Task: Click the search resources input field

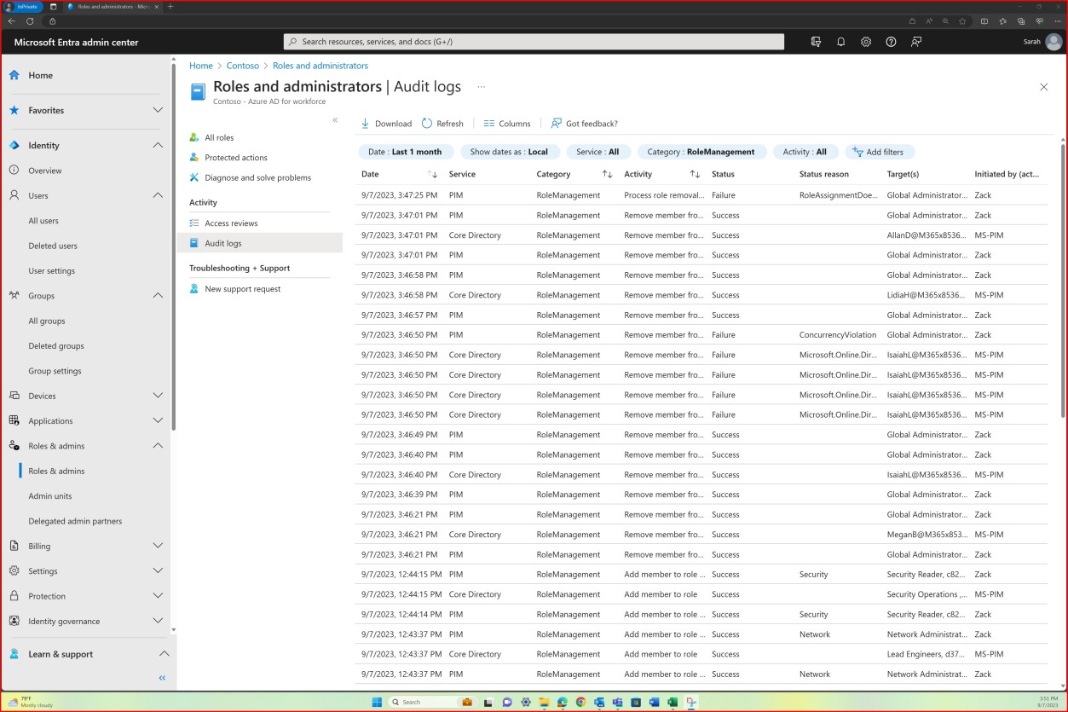Action: [x=534, y=41]
